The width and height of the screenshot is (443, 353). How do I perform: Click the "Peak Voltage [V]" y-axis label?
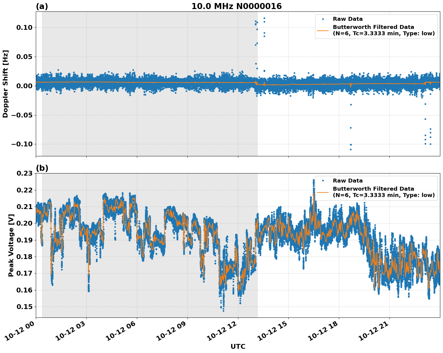11,245
